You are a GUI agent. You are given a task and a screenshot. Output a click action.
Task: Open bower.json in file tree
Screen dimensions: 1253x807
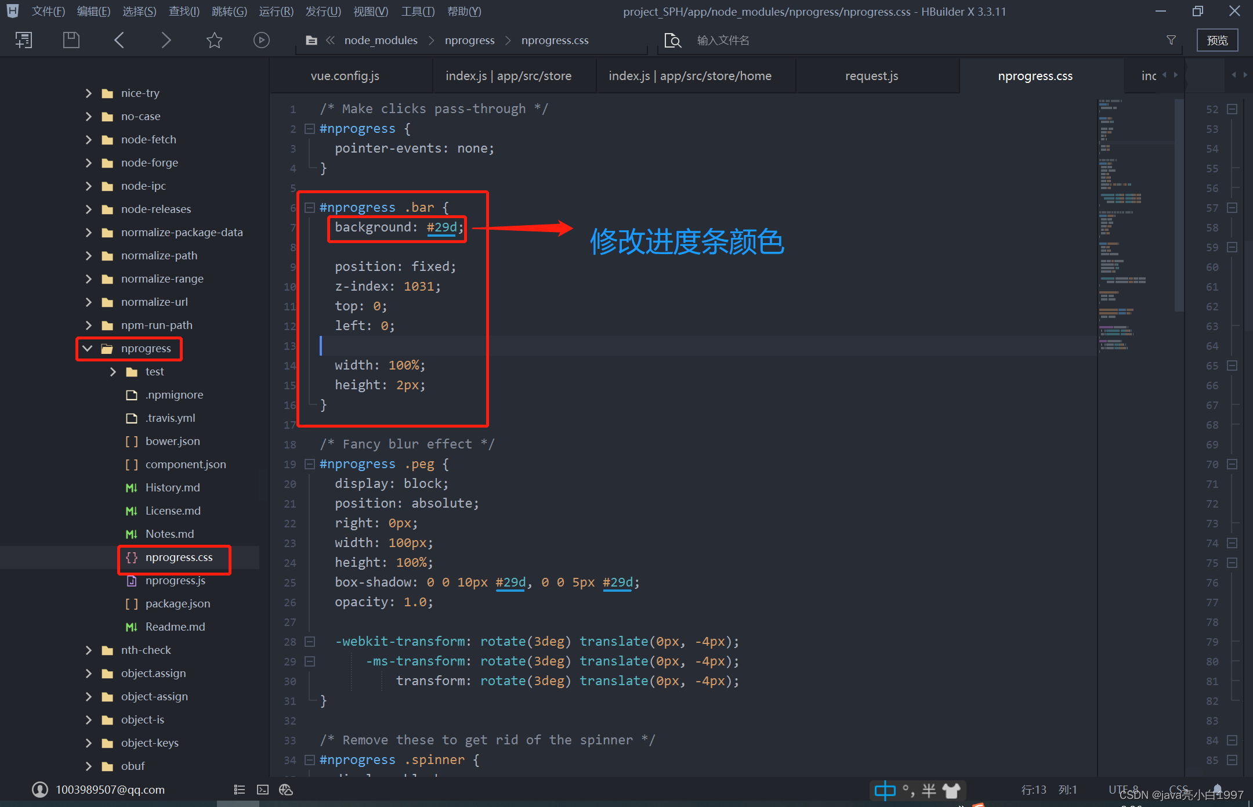(x=172, y=441)
